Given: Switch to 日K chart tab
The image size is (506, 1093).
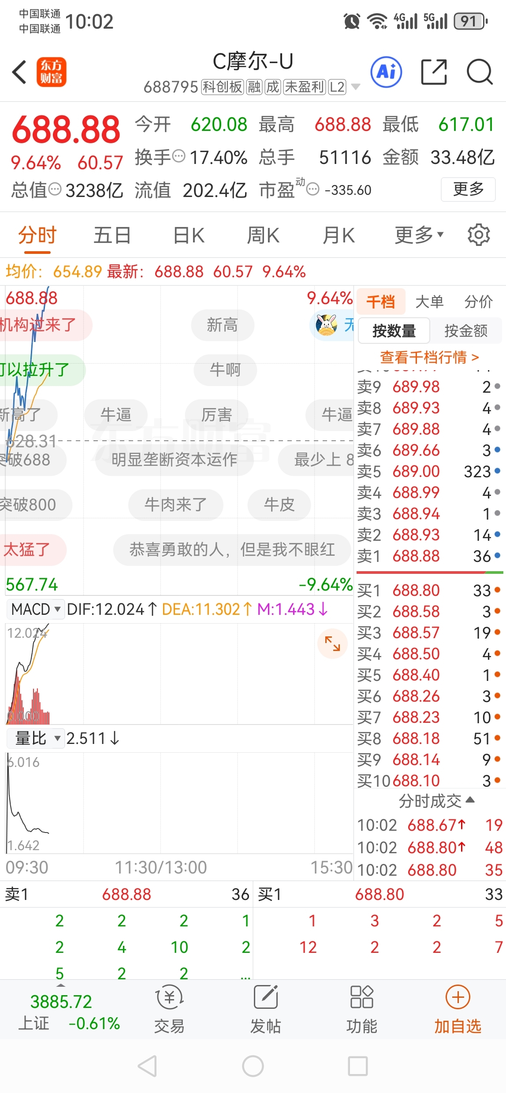Looking at the screenshot, I should tap(189, 235).
